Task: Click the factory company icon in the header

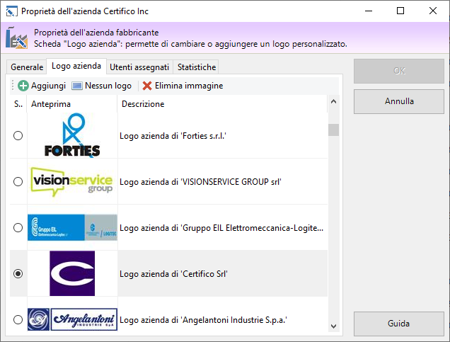Action: [x=17, y=38]
